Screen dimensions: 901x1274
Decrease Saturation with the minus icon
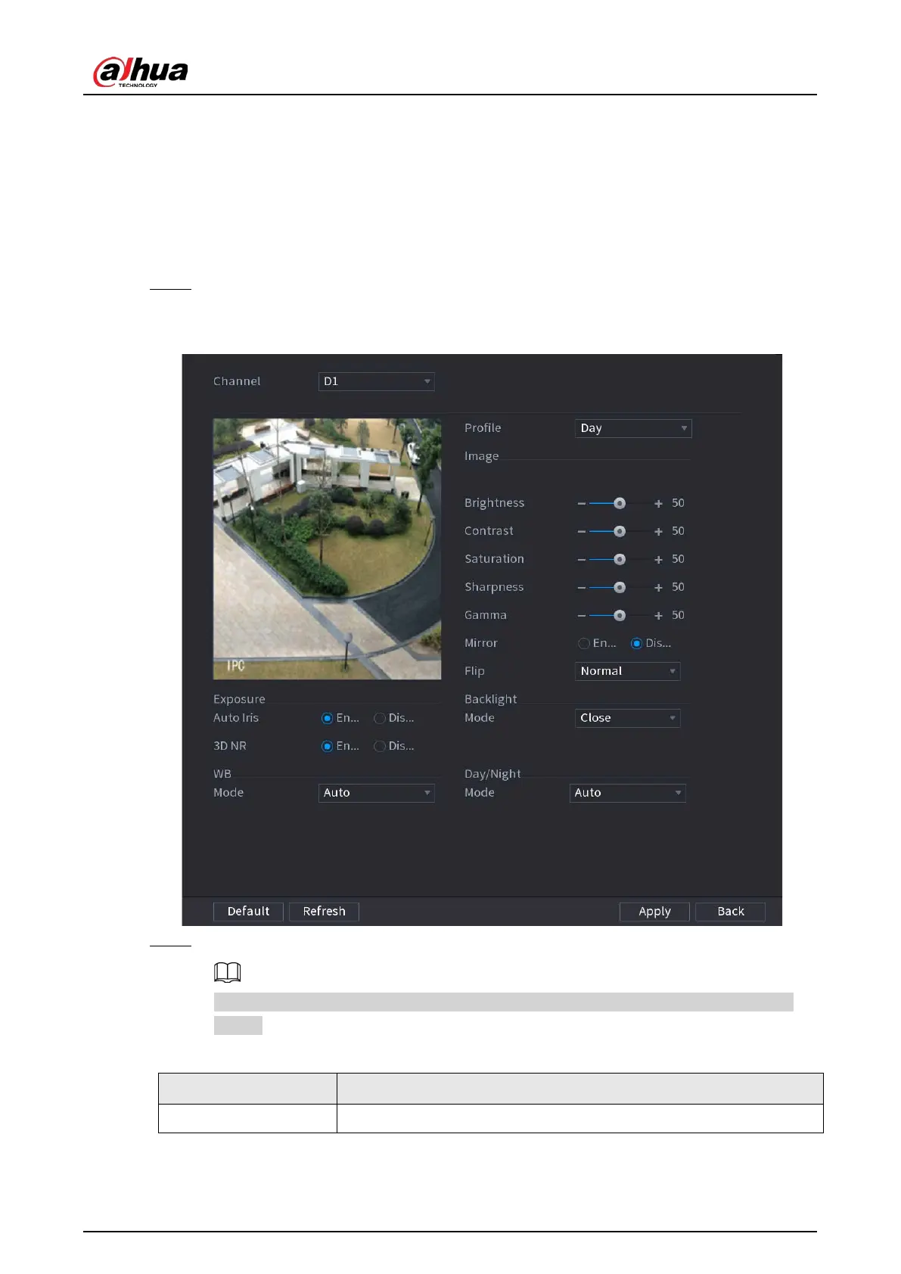pyautogui.click(x=581, y=560)
